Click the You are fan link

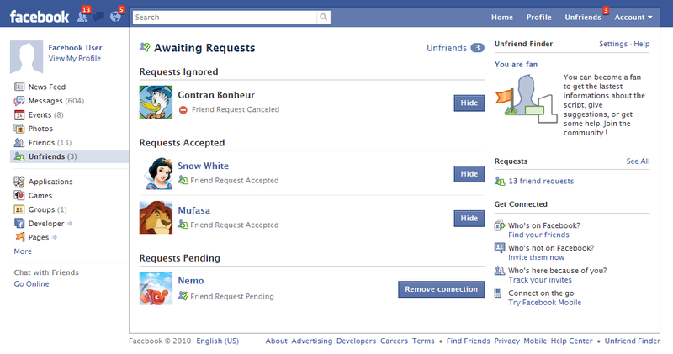tap(516, 65)
